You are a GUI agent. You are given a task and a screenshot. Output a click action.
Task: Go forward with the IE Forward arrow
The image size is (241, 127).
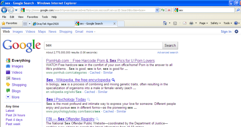[11, 10]
